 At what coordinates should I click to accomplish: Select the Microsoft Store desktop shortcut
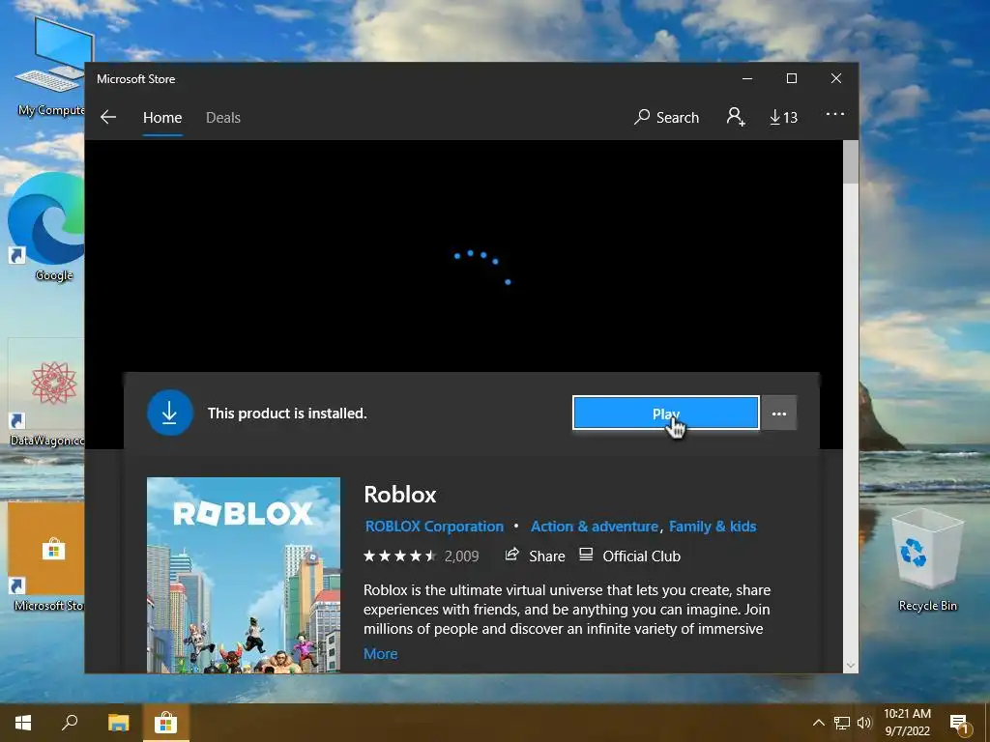(x=45, y=556)
